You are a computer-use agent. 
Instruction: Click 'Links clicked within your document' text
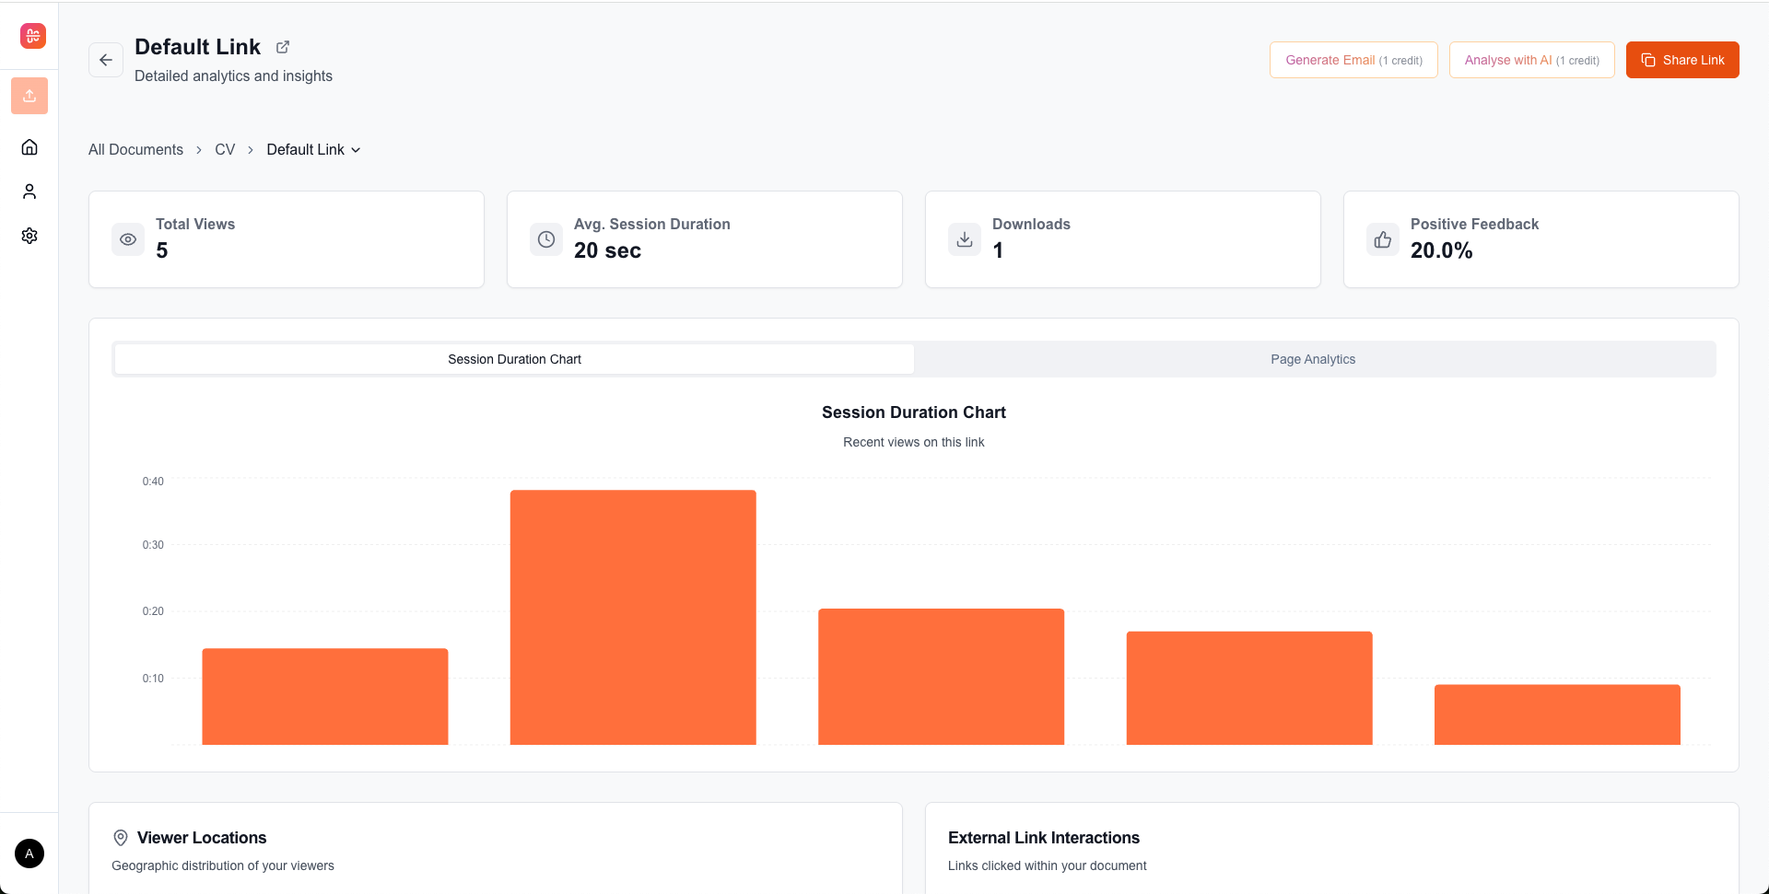click(1047, 865)
